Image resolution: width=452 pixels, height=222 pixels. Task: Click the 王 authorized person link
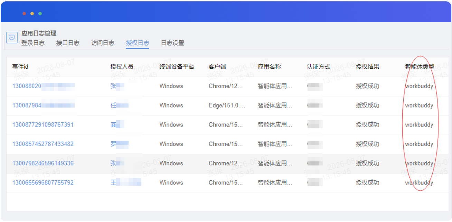(x=126, y=183)
